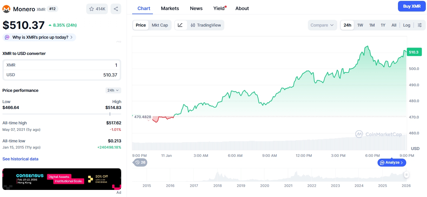Click the 8.35% (24h) change indicator
Screen dimensions: 427x197
point(63,25)
